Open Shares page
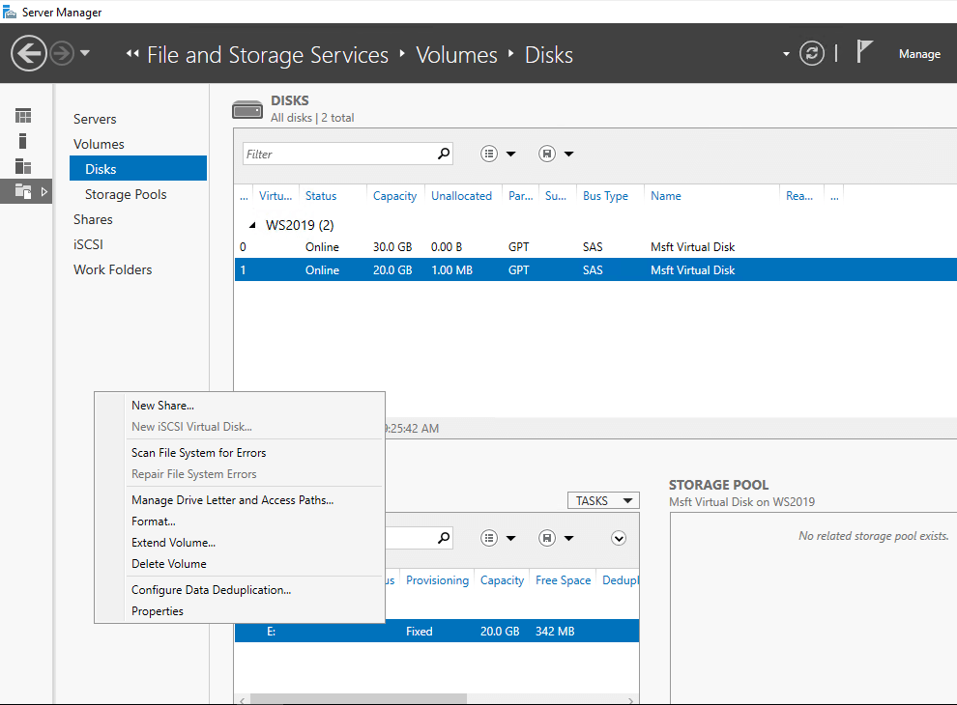 point(93,219)
